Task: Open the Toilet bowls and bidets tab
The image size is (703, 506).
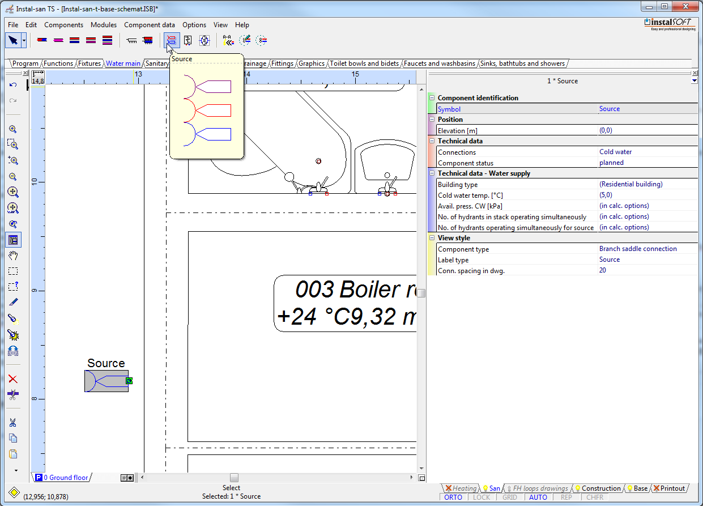Action: pyautogui.click(x=364, y=63)
